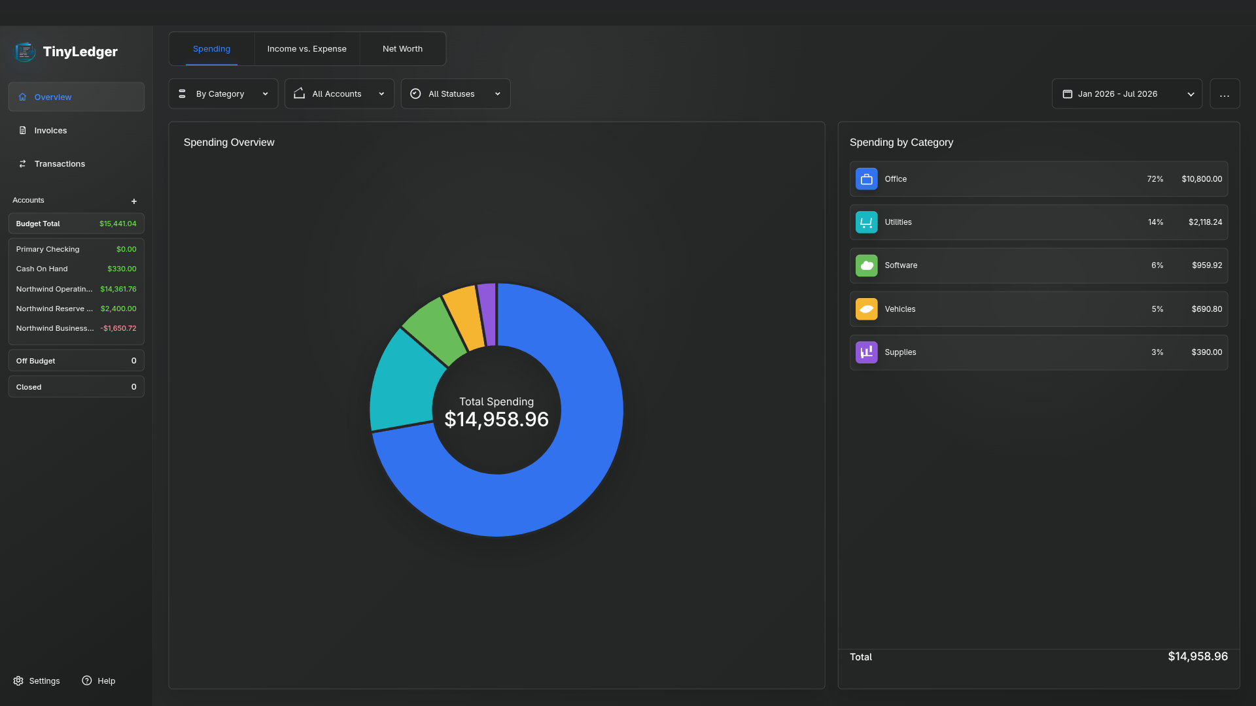Expand the Closed accounts group
The image size is (1256, 706).
(76, 387)
